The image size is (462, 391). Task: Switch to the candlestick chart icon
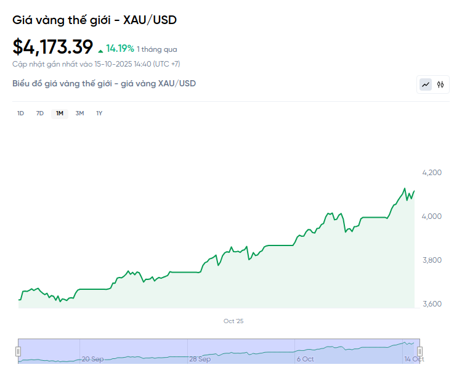[440, 84]
